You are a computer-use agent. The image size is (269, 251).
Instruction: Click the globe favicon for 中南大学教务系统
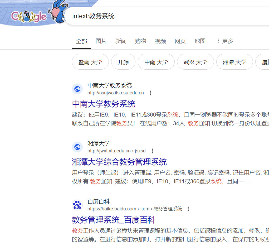pos(77,89)
